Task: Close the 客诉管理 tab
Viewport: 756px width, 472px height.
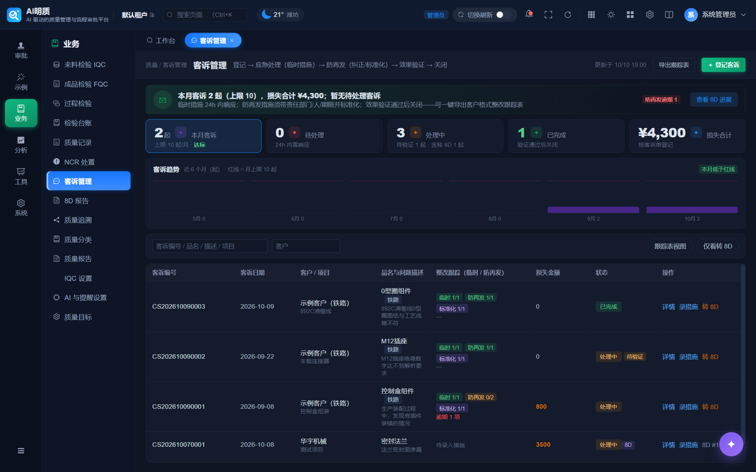Action: (232, 40)
